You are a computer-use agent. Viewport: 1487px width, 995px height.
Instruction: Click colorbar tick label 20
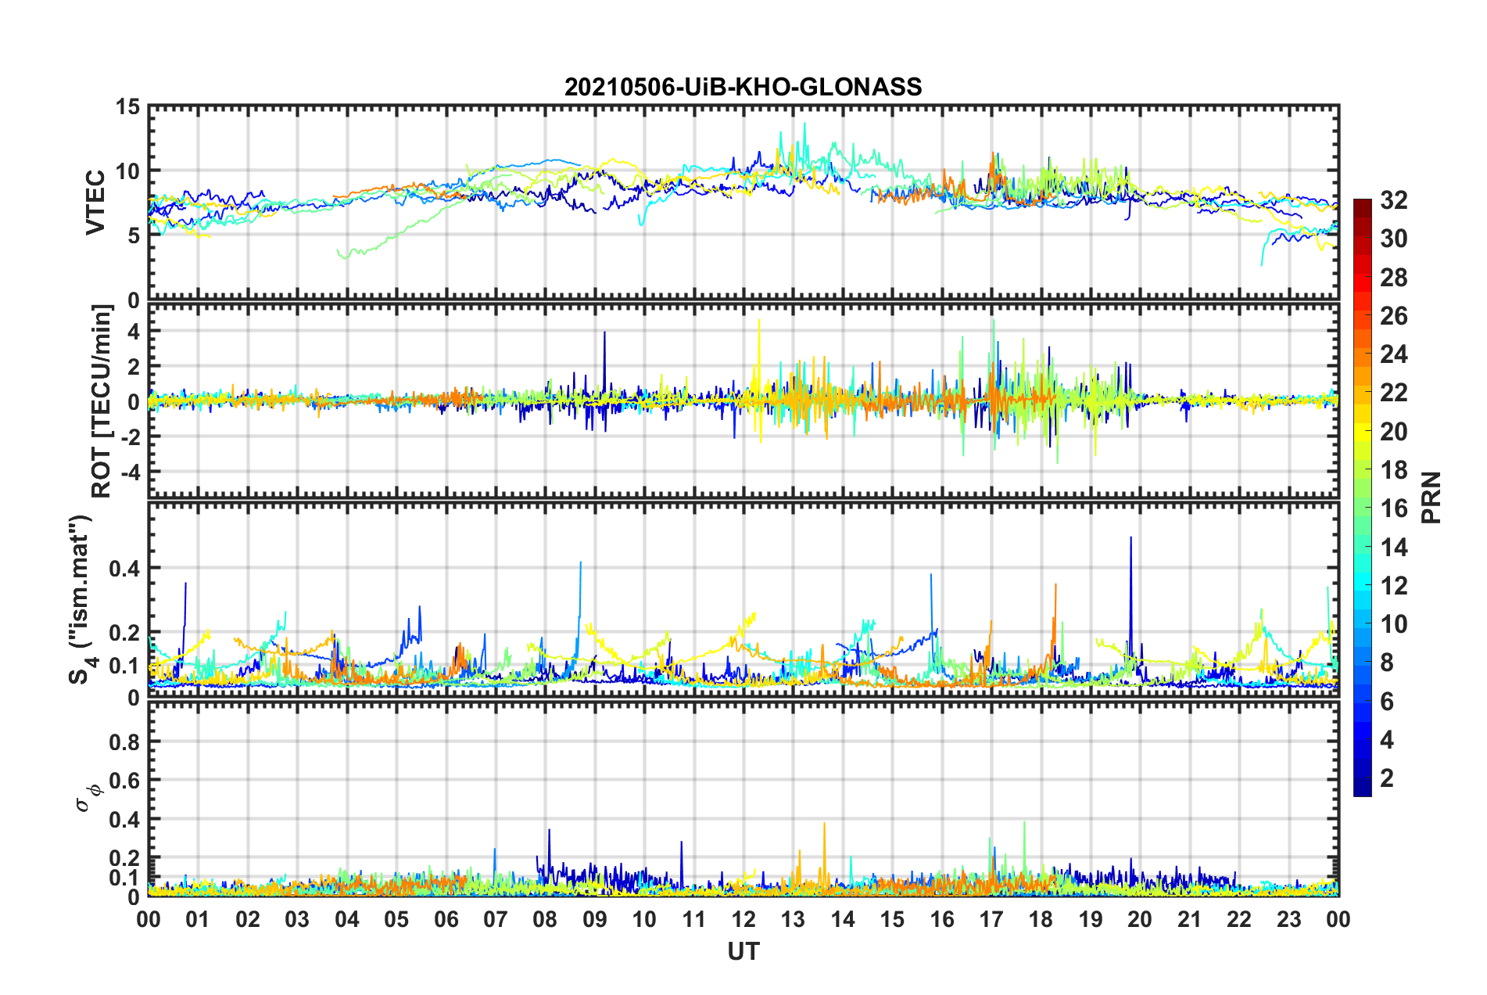tap(1393, 432)
